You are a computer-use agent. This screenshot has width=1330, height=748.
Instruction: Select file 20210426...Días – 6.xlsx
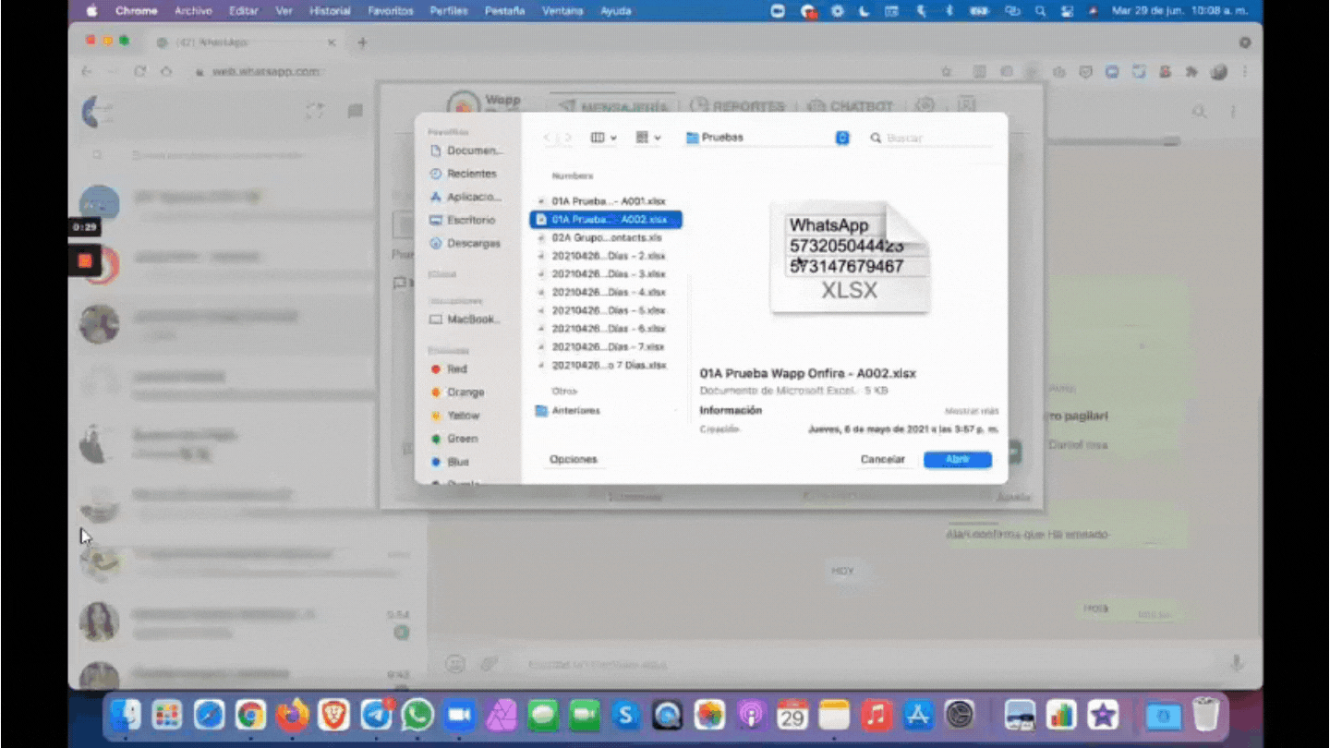point(606,329)
